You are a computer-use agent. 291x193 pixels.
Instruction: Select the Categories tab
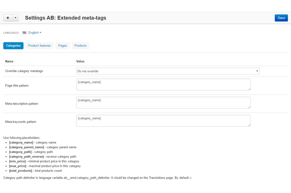pos(13,45)
